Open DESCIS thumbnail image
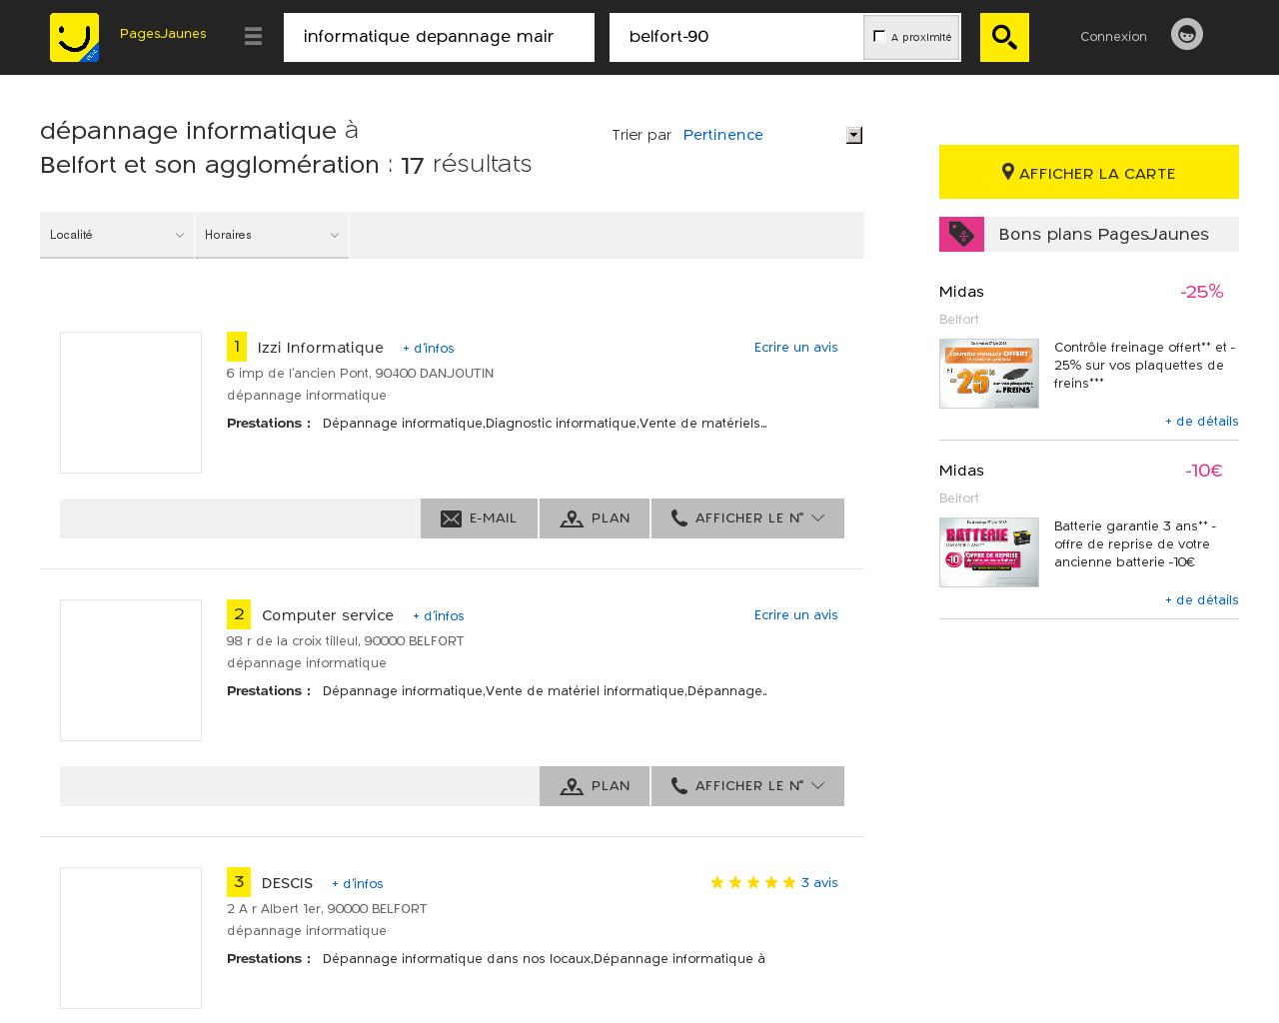 pos(131,938)
